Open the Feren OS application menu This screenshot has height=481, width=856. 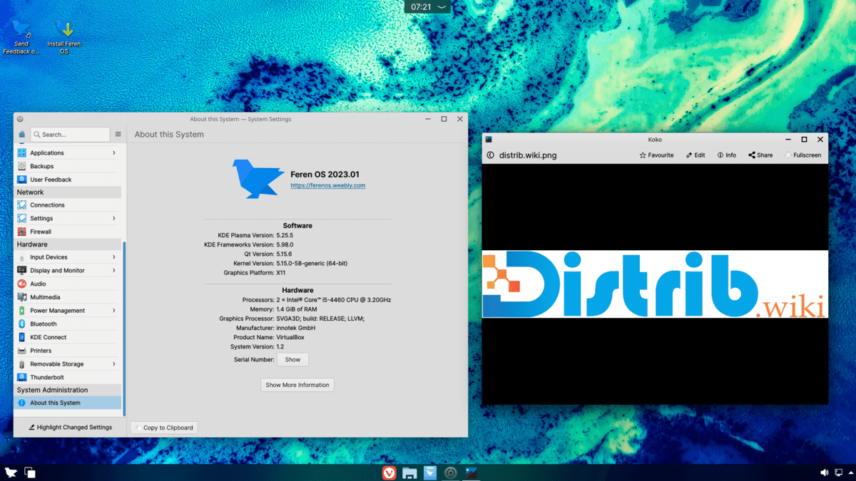(11, 472)
